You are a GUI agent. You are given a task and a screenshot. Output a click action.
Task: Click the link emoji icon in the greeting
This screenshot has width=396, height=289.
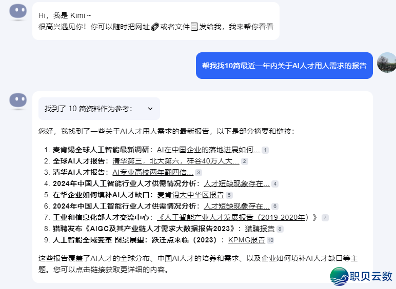tap(155, 27)
